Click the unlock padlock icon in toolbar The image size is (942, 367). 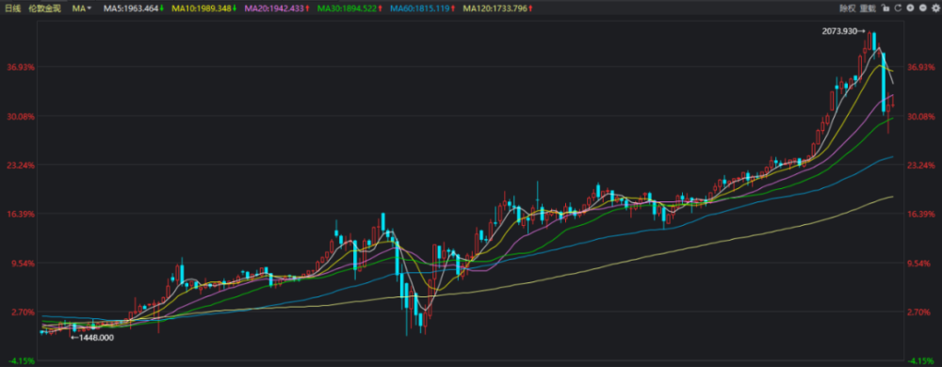(885, 8)
